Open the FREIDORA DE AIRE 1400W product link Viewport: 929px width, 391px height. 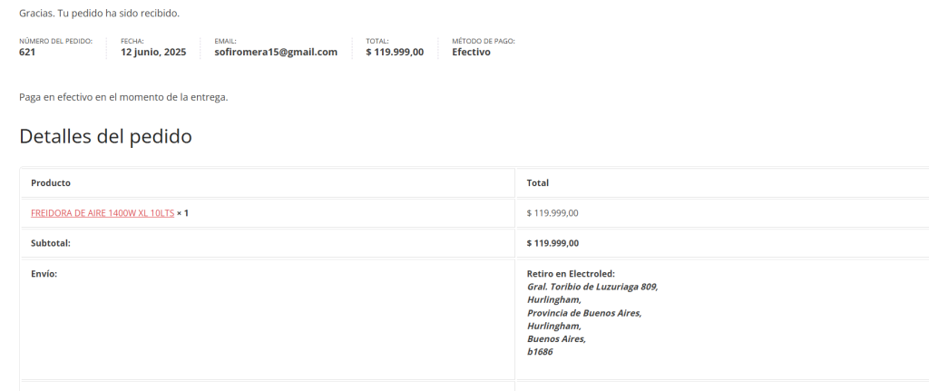[102, 213]
